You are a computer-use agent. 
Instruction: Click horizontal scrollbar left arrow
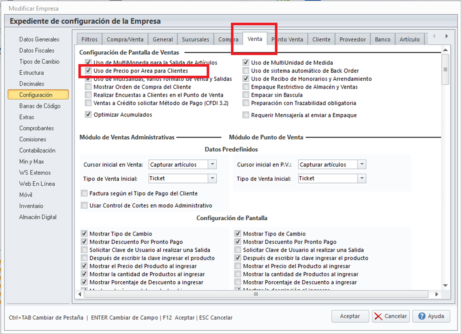pos(80,294)
